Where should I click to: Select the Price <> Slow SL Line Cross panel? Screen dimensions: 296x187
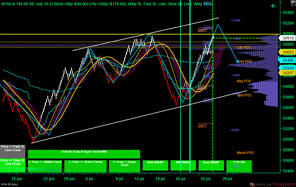click(x=13, y=165)
